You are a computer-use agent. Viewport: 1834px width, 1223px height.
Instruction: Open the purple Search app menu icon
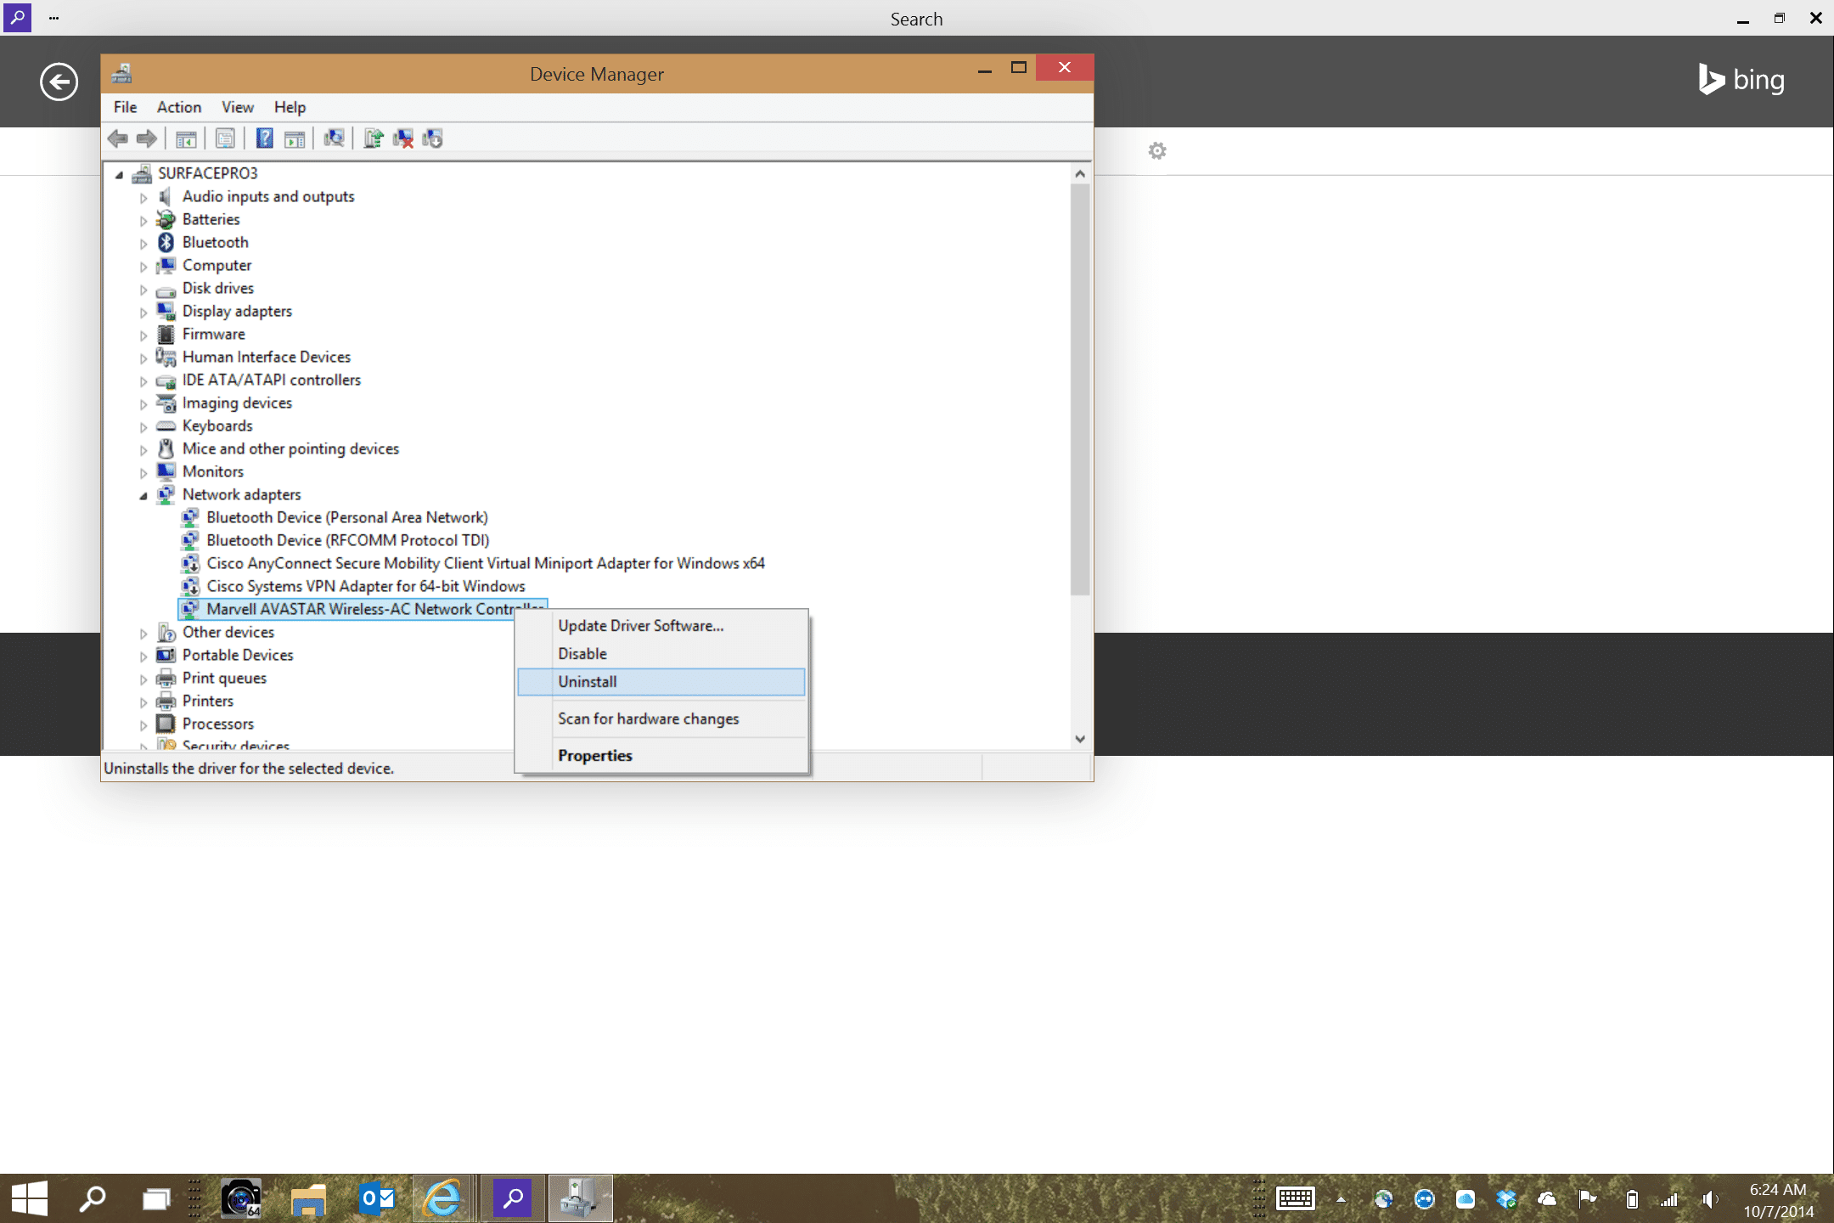[x=17, y=17]
